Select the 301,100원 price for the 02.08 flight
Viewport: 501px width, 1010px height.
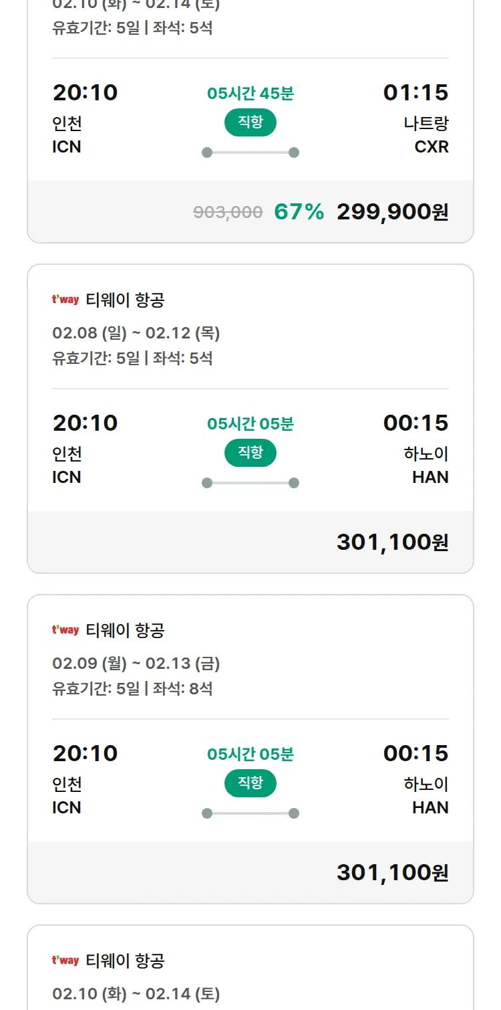pos(392,542)
